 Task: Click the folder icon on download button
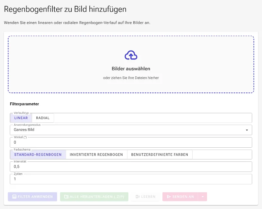66,197
